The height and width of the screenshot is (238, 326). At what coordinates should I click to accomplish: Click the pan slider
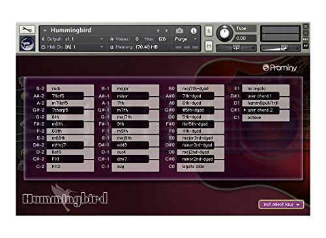click(x=236, y=48)
